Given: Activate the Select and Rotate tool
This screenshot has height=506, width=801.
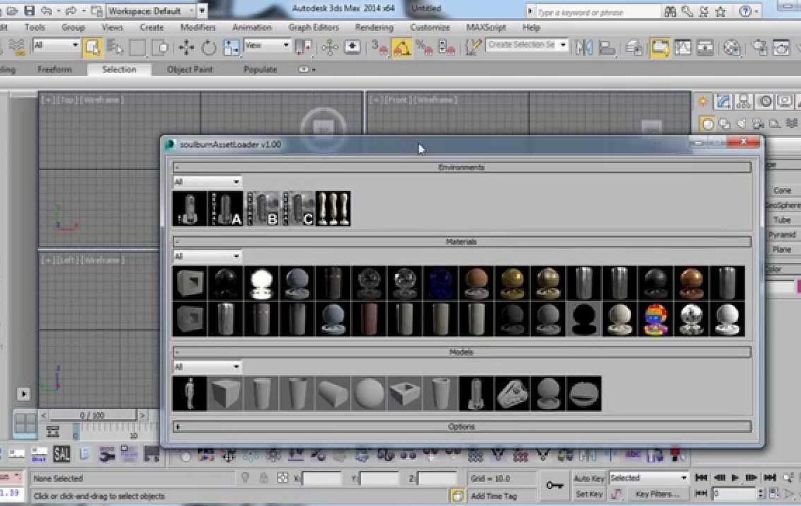Looking at the screenshot, I should point(209,46).
